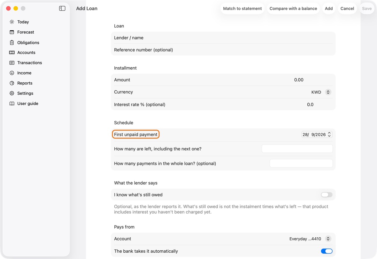Click the Forecast calendar icon
This screenshot has width=377, height=259.
[12, 32]
